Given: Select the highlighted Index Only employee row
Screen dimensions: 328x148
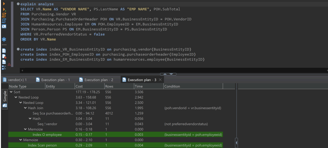Looking at the screenshot, I should pyautogui.click(x=116, y=135).
